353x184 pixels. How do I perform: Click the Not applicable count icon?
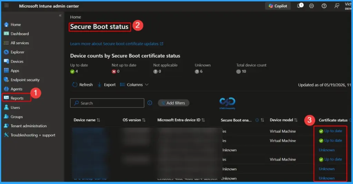(x=155, y=72)
